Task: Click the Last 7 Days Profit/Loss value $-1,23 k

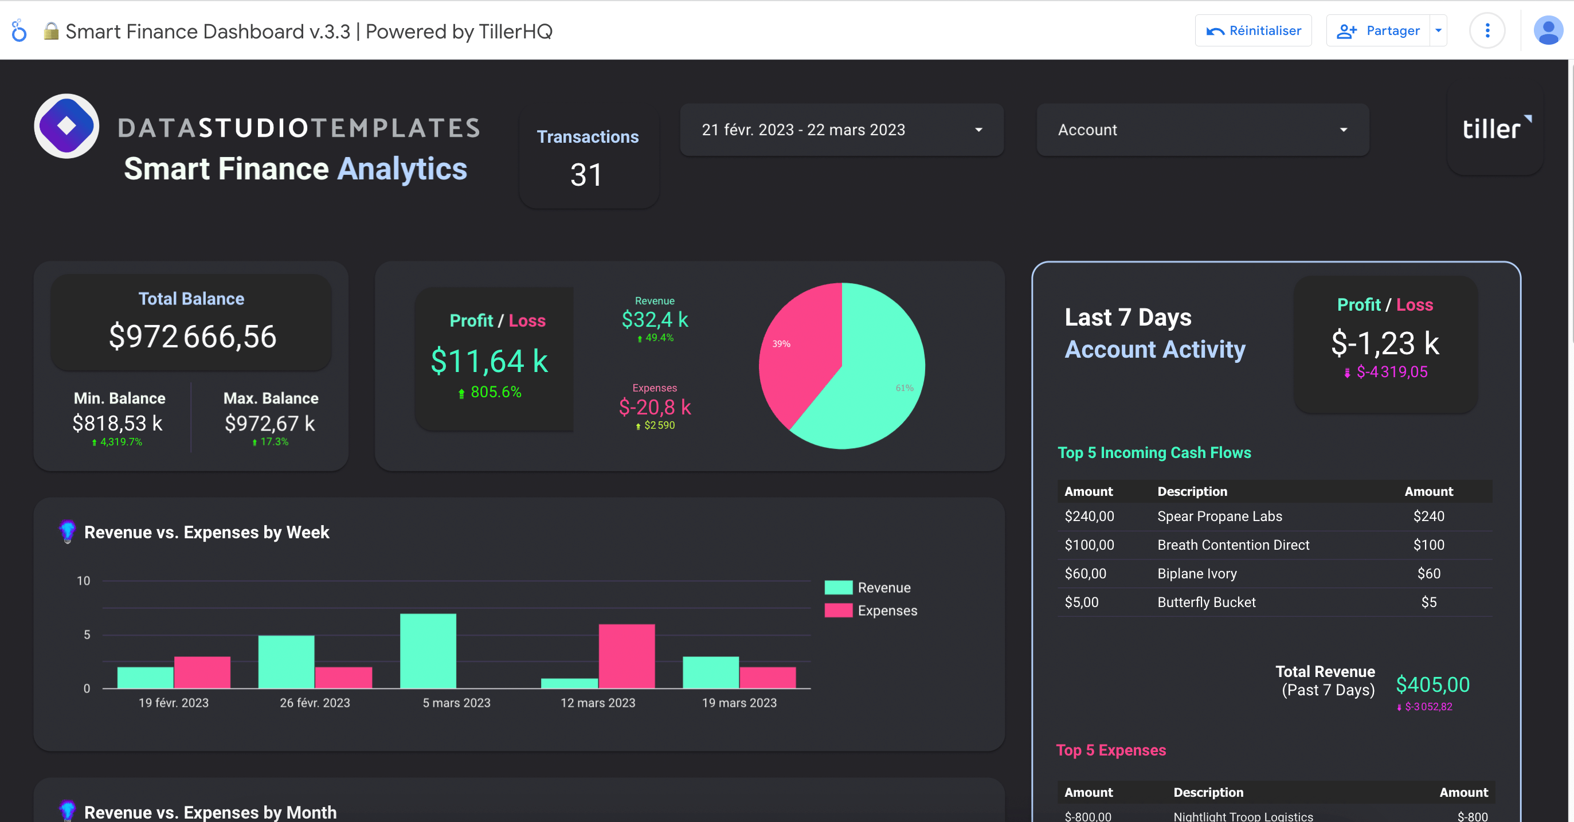Action: (x=1385, y=343)
